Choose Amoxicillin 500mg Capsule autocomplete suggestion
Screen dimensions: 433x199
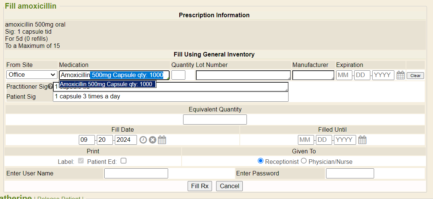click(x=107, y=84)
